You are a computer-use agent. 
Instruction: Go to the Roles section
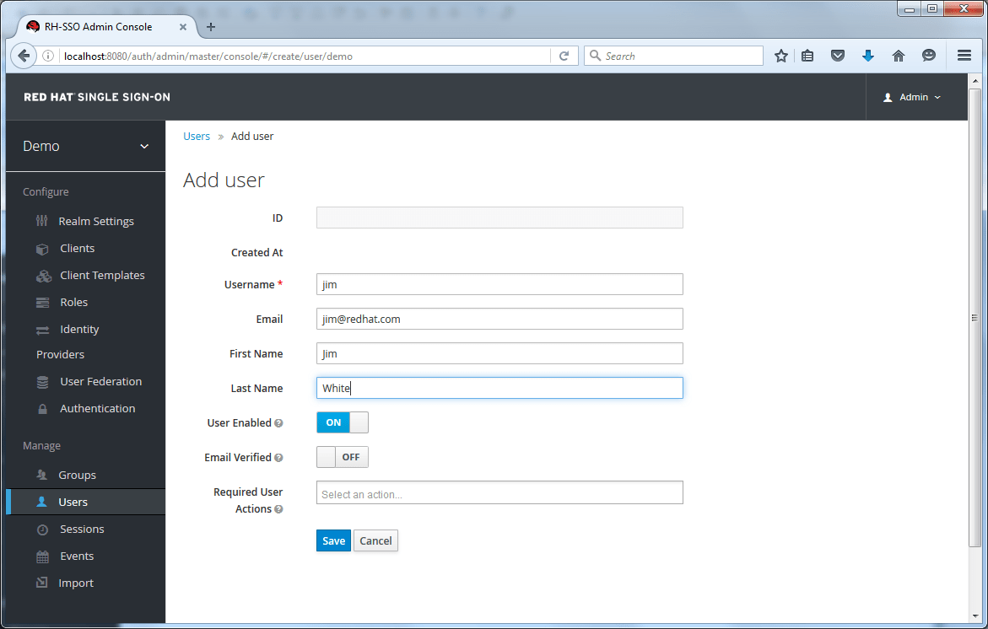tap(75, 302)
